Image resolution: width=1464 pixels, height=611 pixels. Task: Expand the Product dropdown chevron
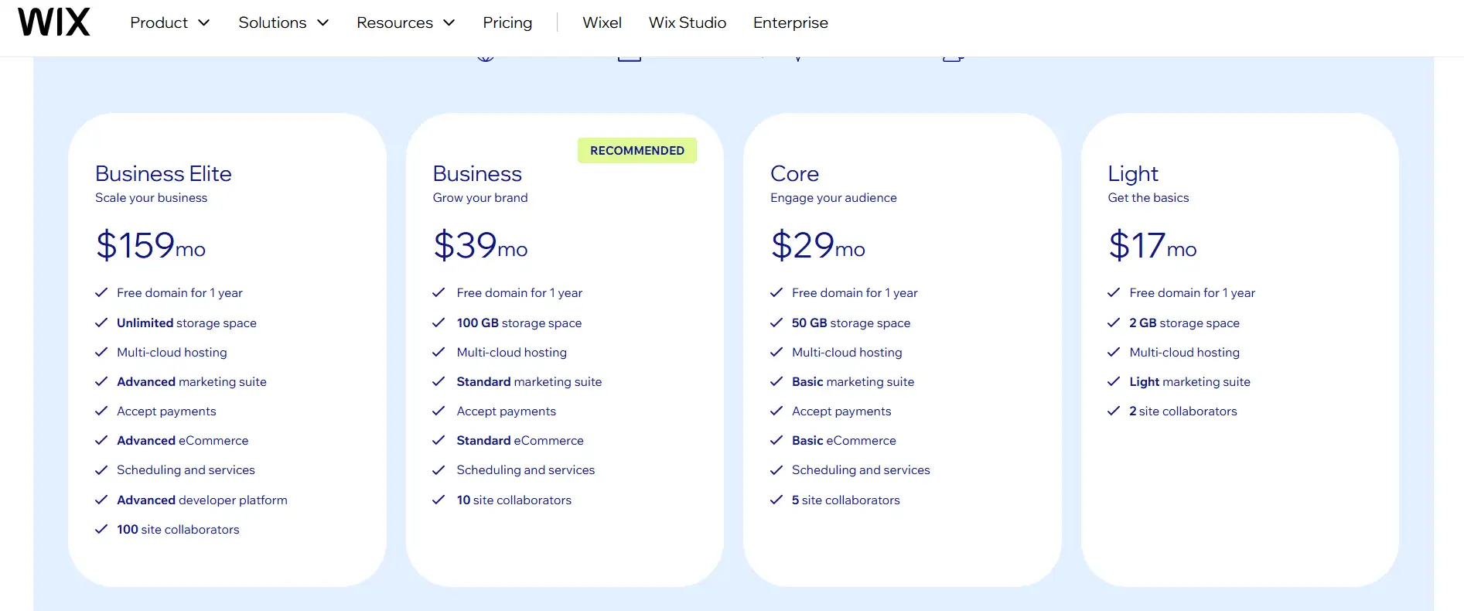pyautogui.click(x=204, y=23)
